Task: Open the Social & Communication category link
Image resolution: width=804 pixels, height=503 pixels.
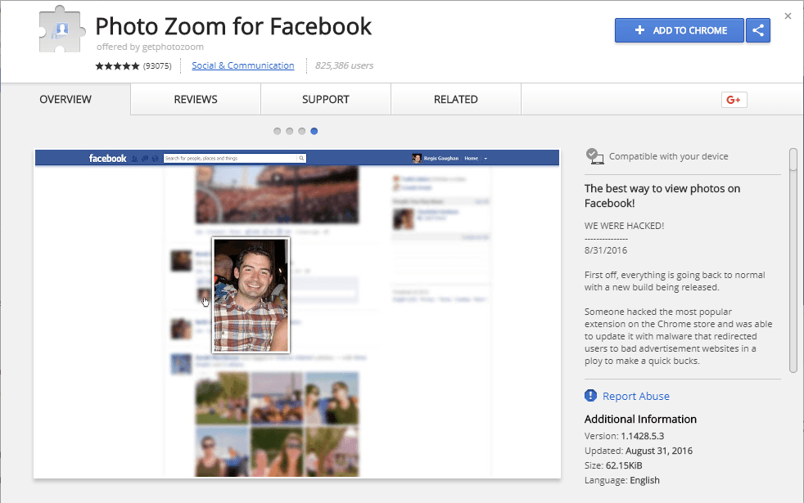Action: (243, 65)
